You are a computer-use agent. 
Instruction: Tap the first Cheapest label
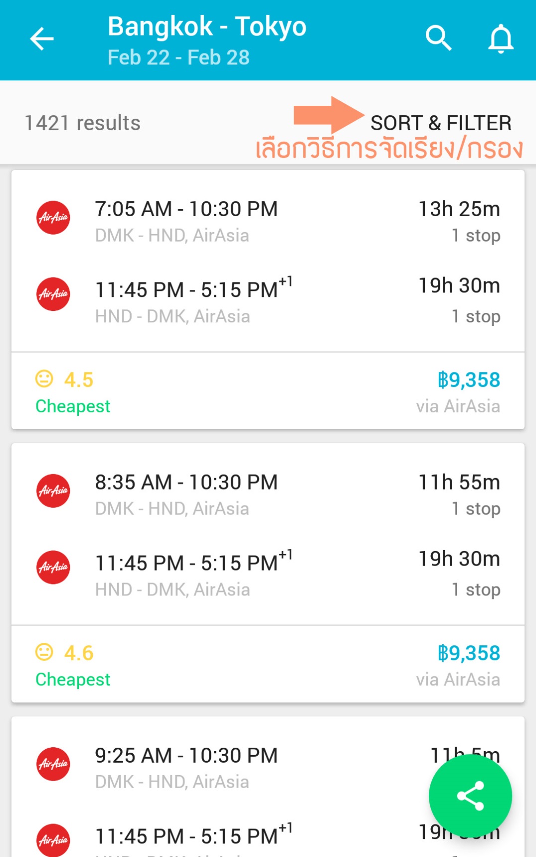coord(73,406)
